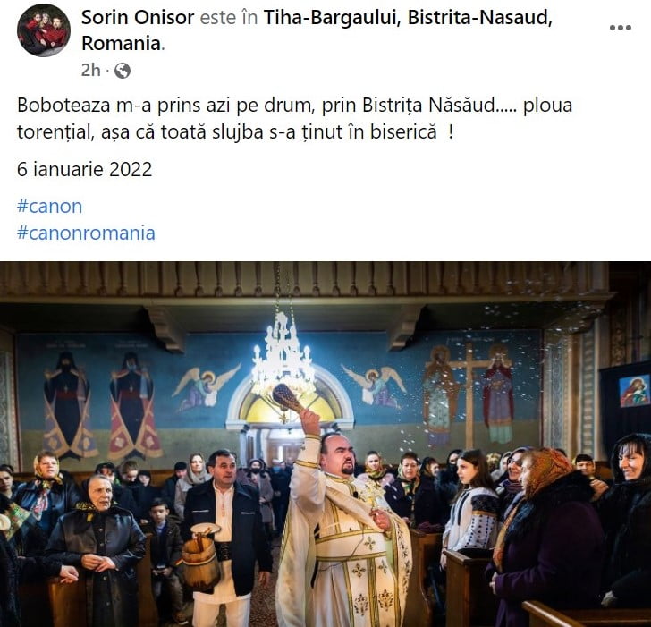Click the two dark-robed saints mural
This screenshot has width=651, height=627.
pos(101,405)
